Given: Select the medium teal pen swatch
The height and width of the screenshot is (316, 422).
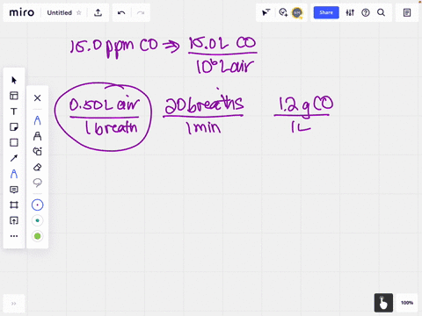Looking at the screenshot, I should pyautogui.click(x=37, y=220).
